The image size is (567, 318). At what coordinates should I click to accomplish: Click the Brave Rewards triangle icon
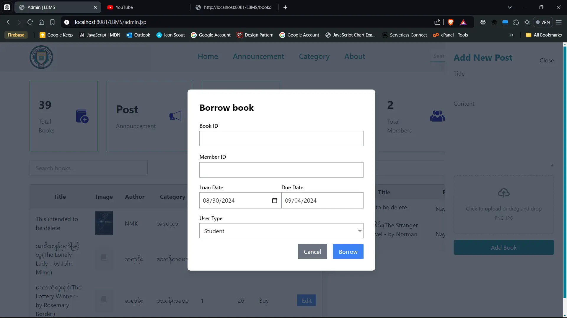coord(463,22)
